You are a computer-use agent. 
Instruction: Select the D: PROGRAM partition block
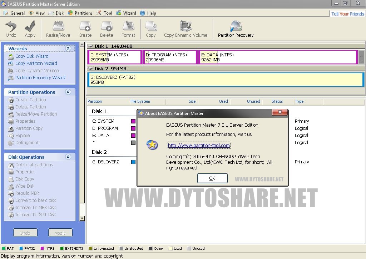[170, 57]
